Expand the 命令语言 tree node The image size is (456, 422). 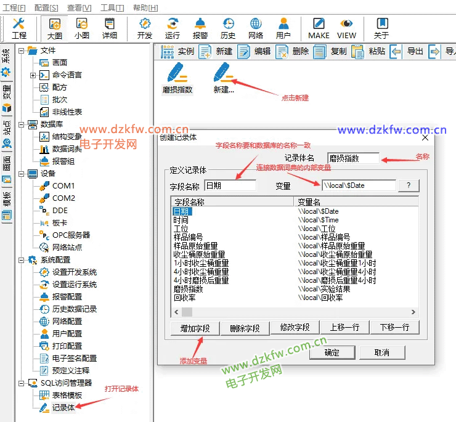point(33,75)
